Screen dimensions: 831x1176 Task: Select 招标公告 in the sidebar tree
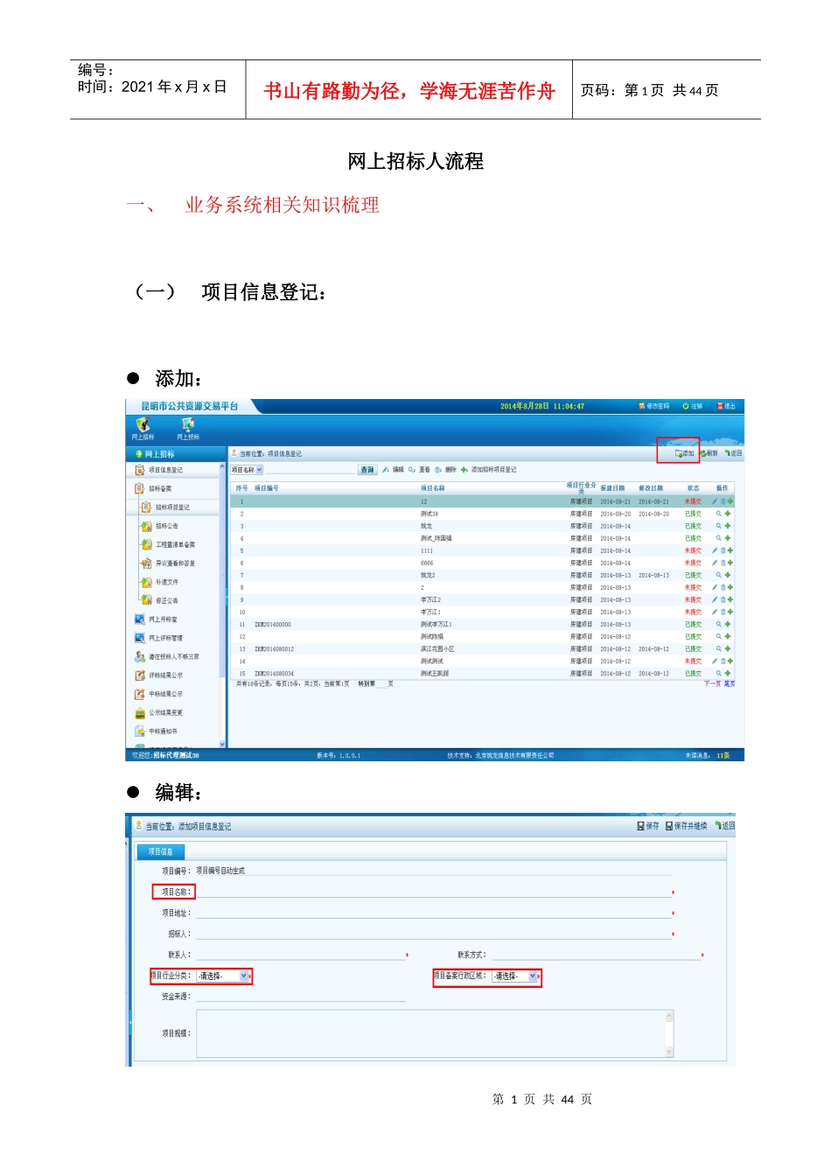point(160,526)
